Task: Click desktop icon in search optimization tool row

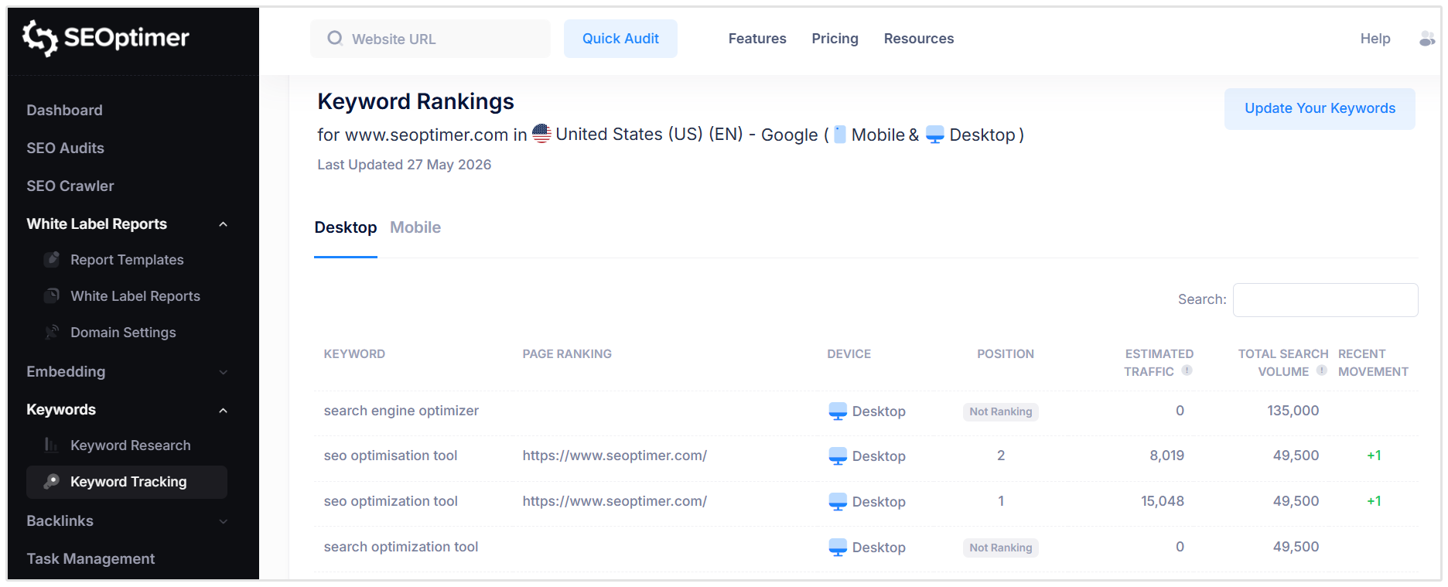Action: (x=838, y=548)
